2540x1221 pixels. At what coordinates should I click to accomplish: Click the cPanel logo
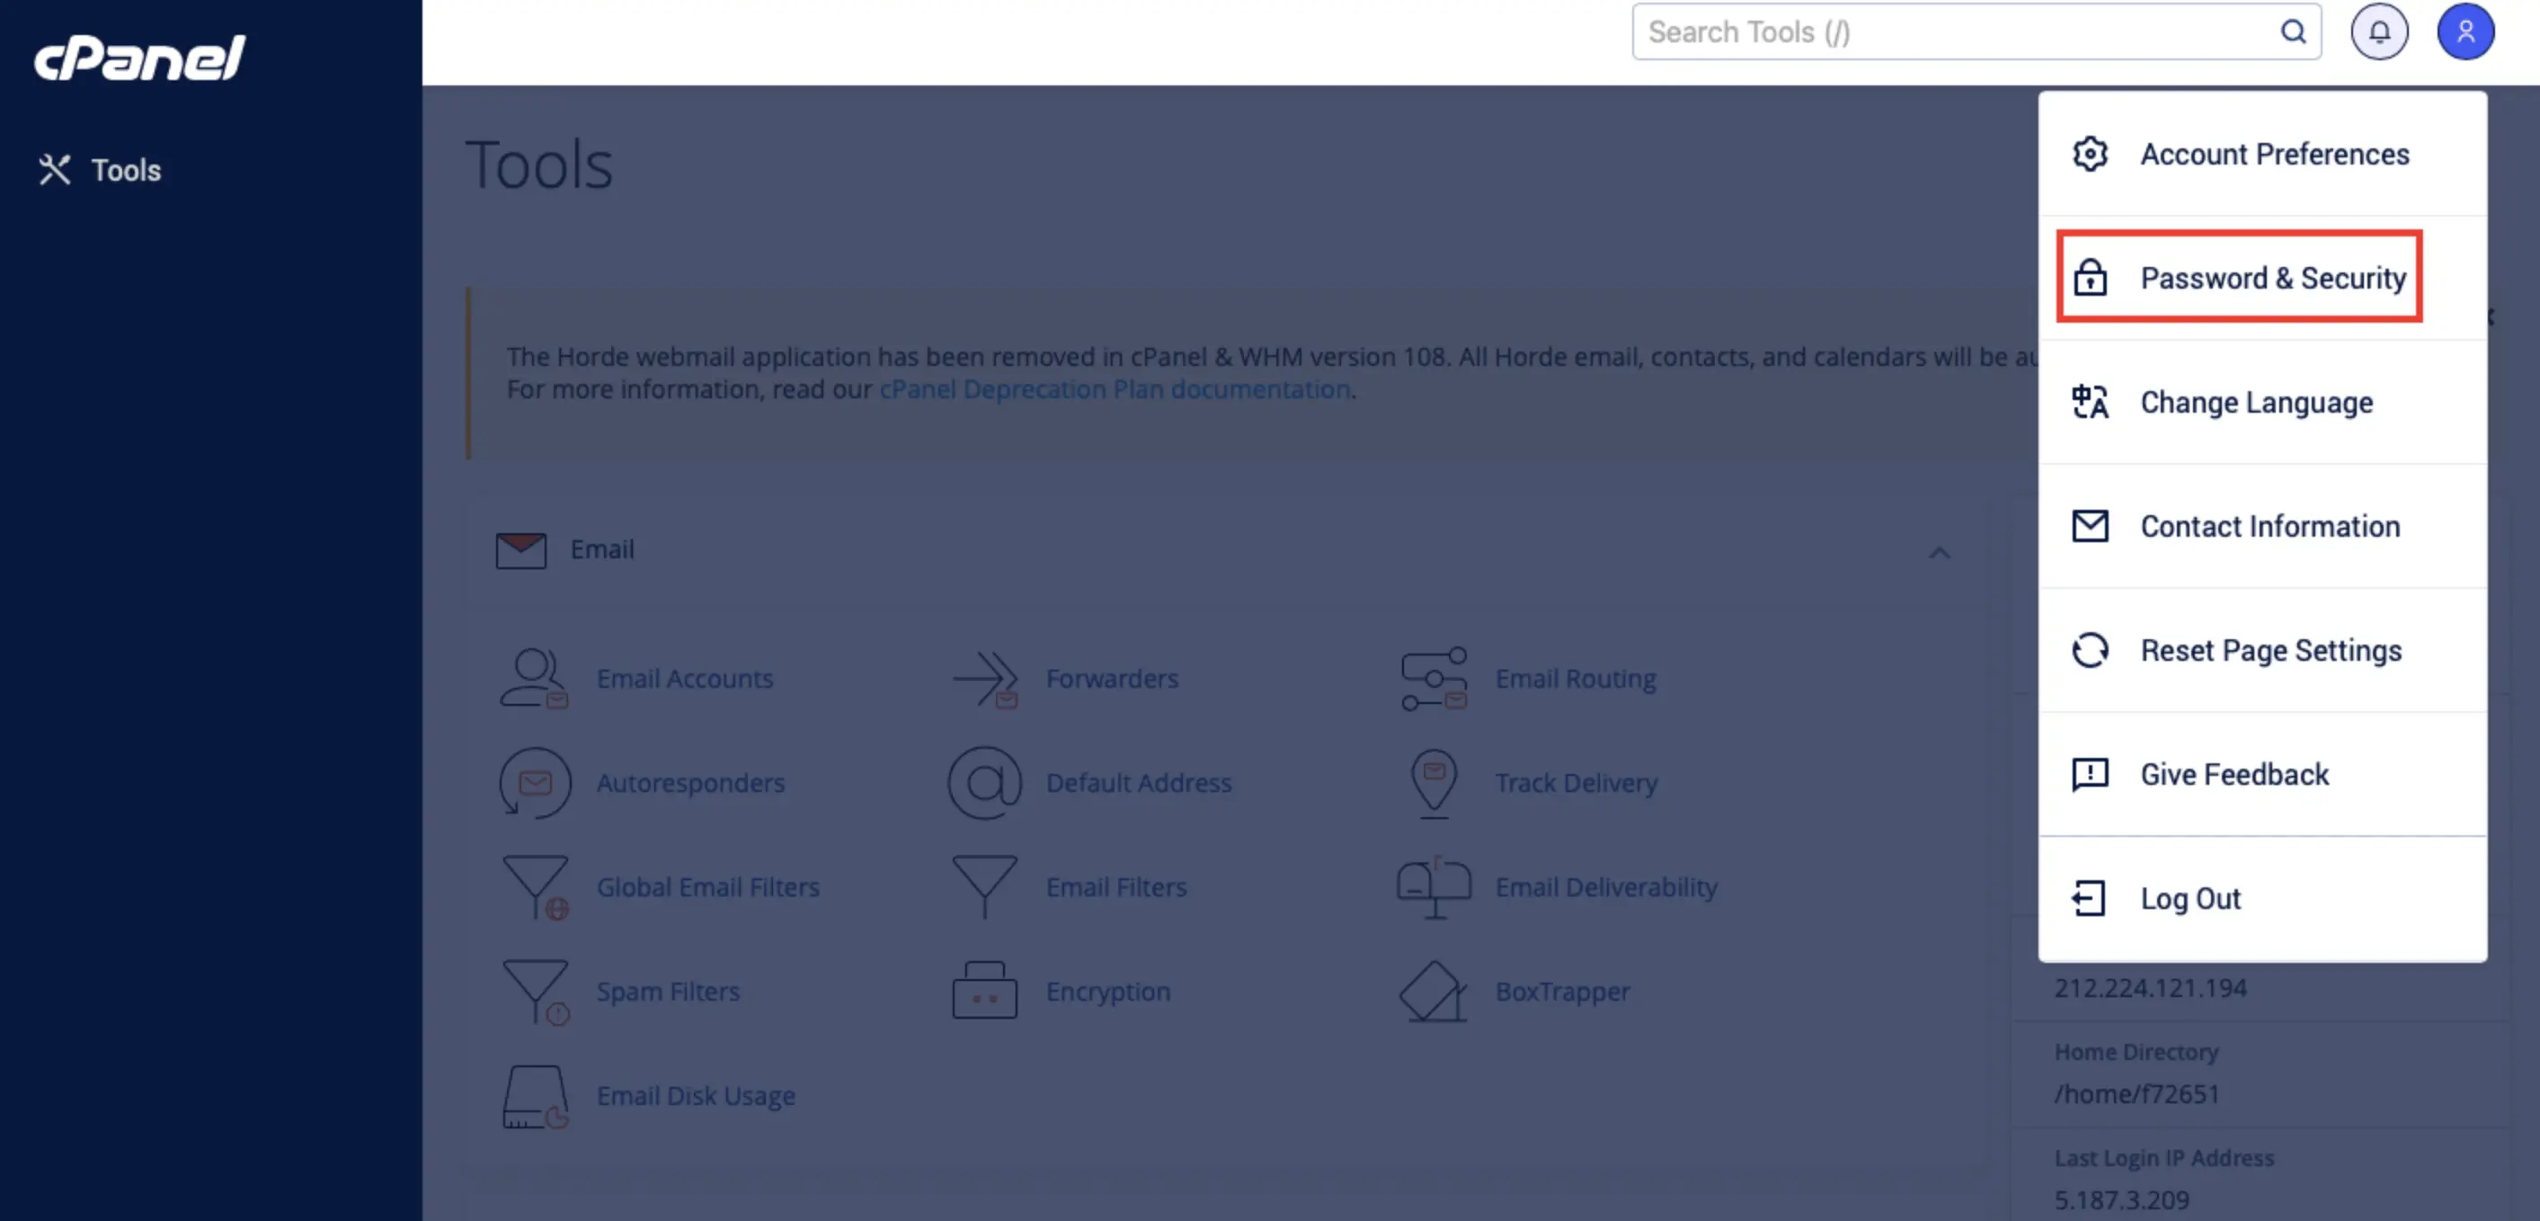click(140, 58)
